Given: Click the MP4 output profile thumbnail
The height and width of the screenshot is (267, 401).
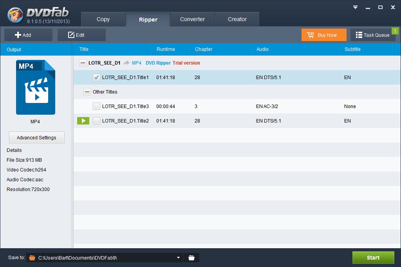Looking at the screenshot, I should [x=36, y=87].
